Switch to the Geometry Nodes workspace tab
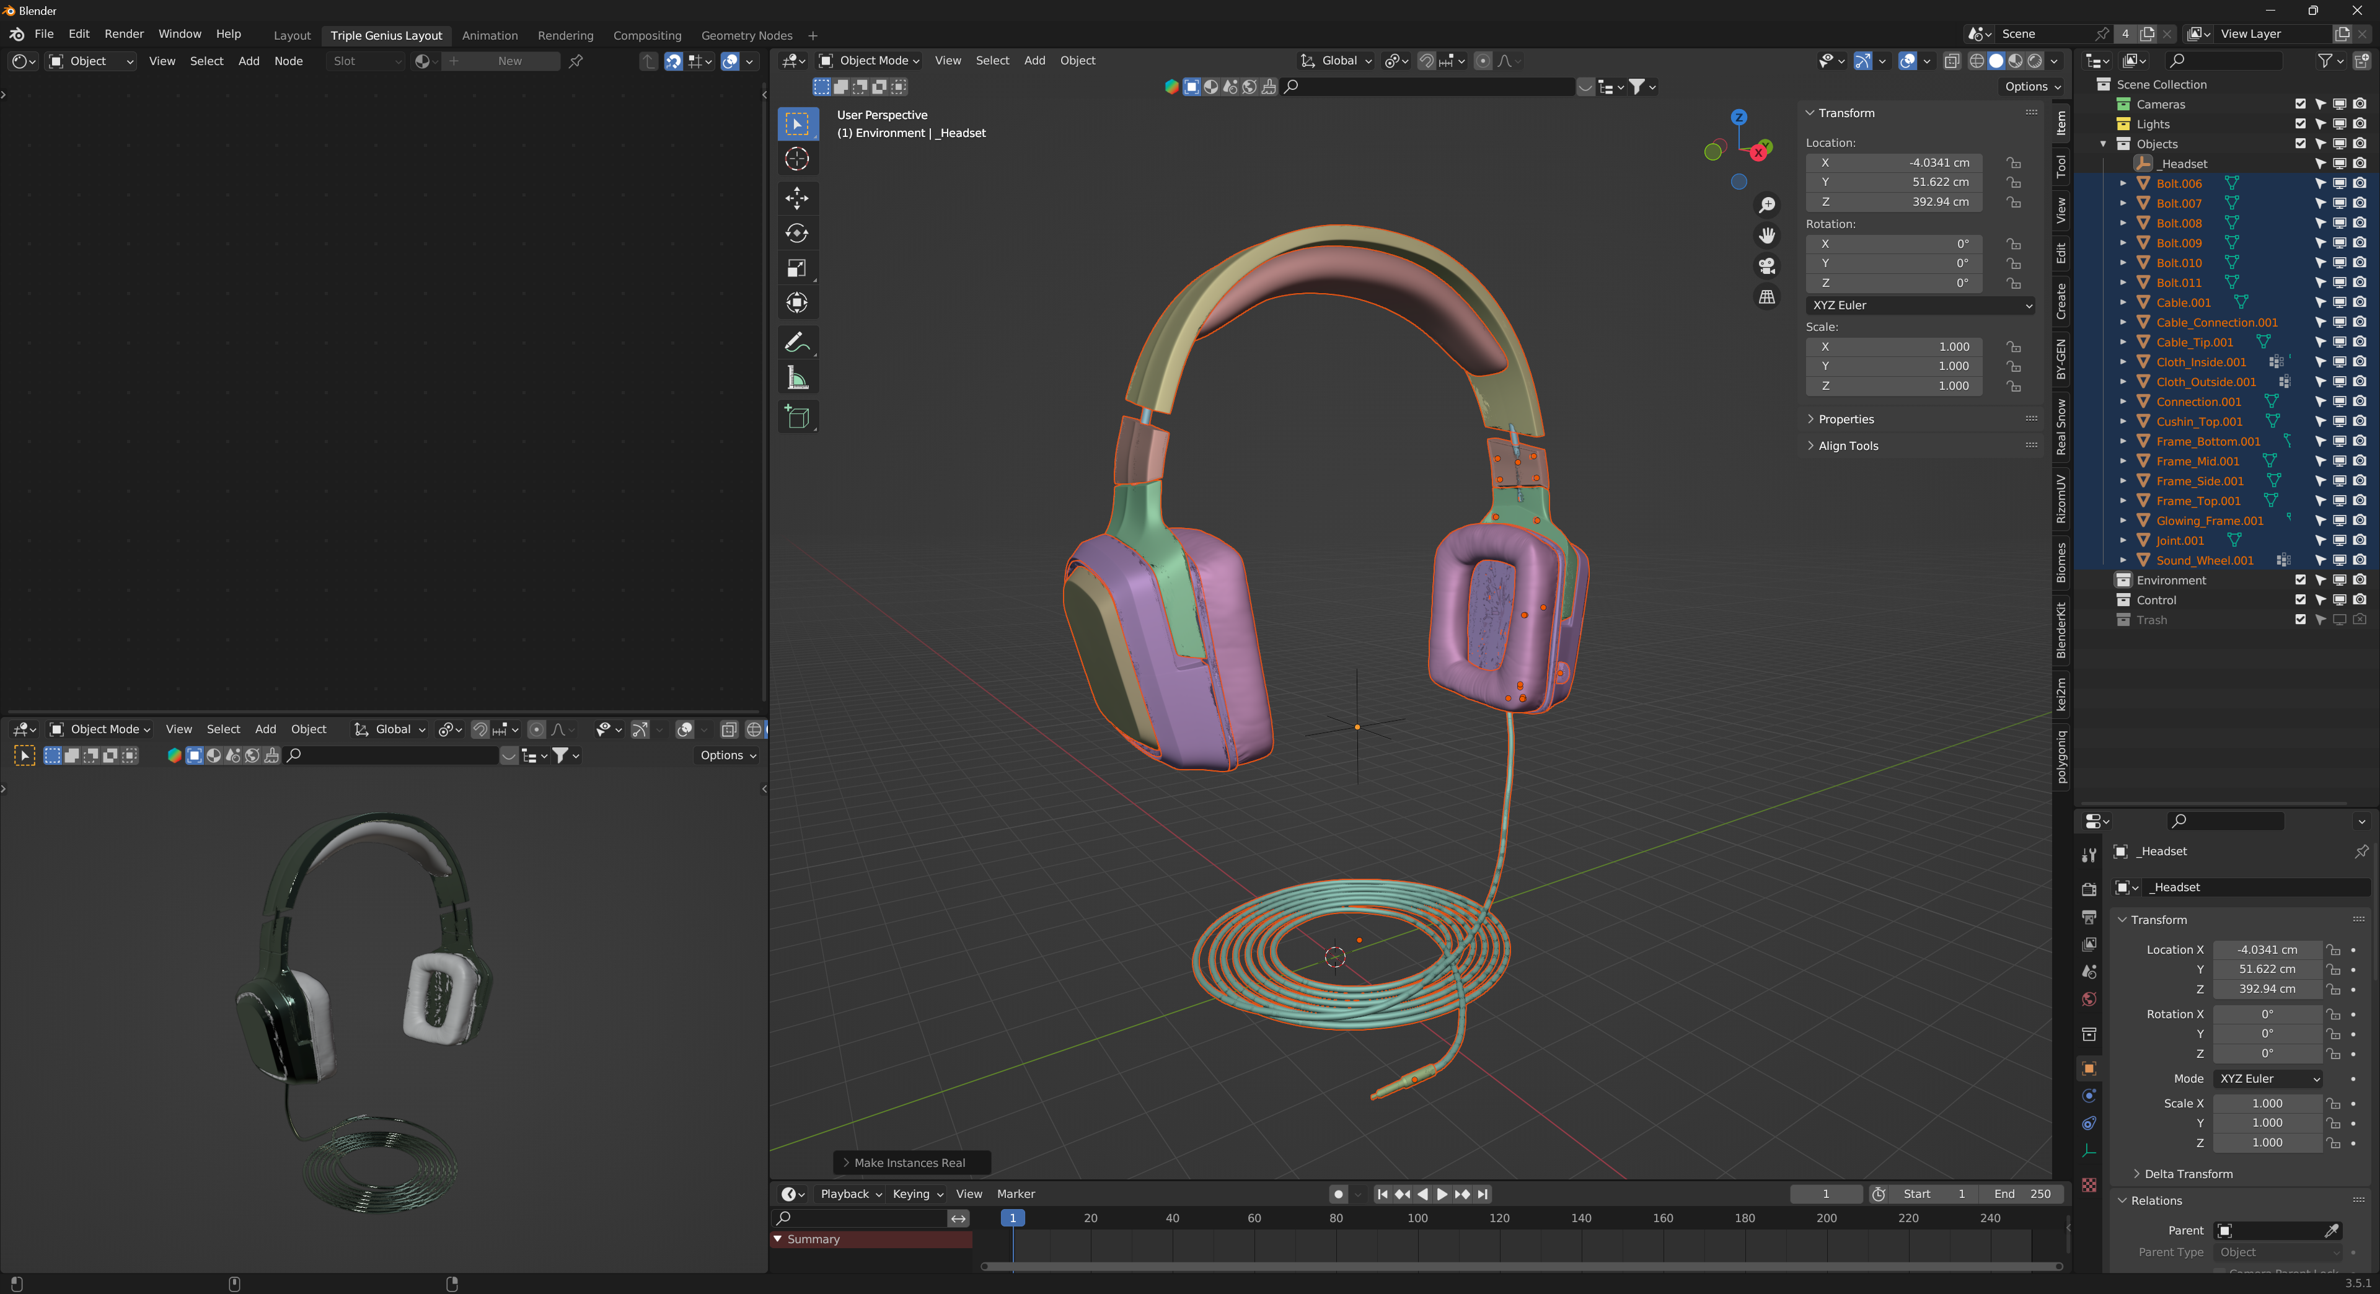The image size is (2380, 1294). [x=746, y=36]
